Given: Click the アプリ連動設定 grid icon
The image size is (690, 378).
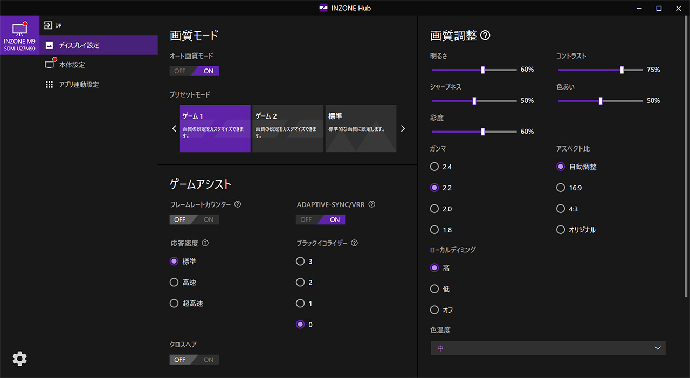Looking at the screenshot, I should (49, 85).
